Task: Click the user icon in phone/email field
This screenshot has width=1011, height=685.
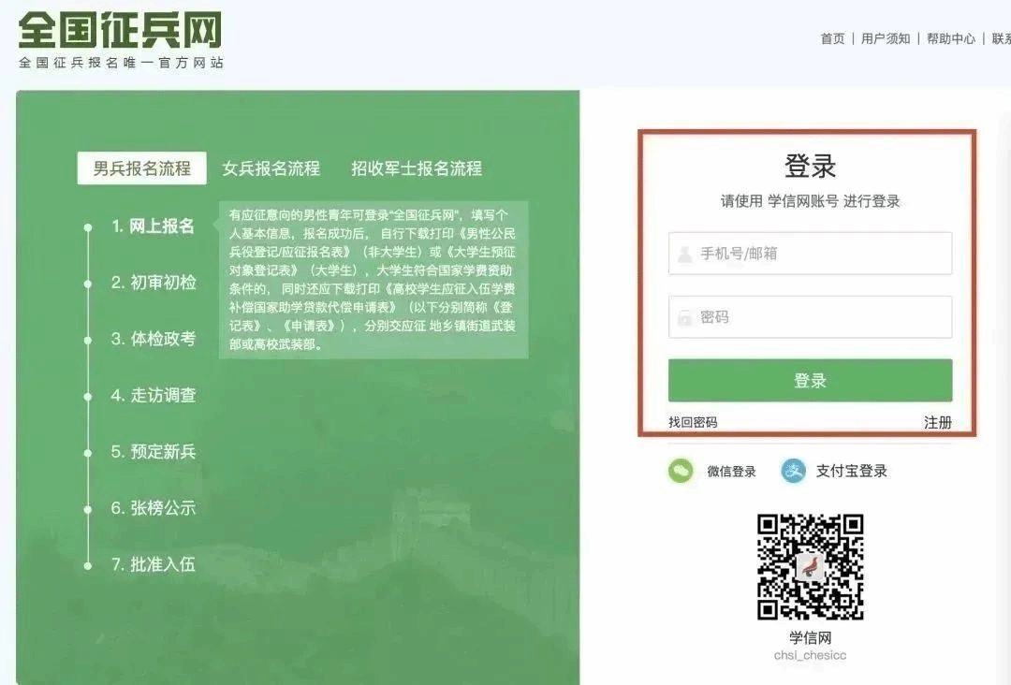Action: 685,254
